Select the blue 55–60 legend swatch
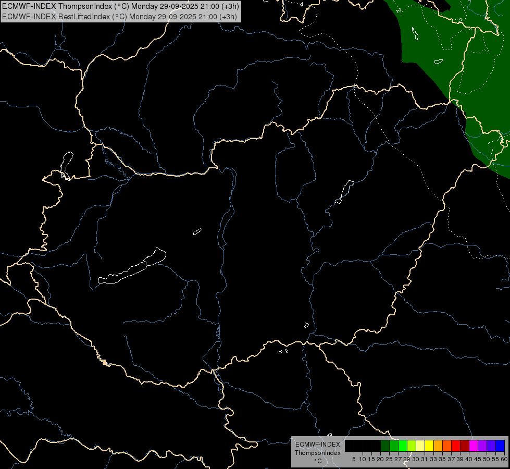The image size is (510, 469). click(x=500, y=446)
